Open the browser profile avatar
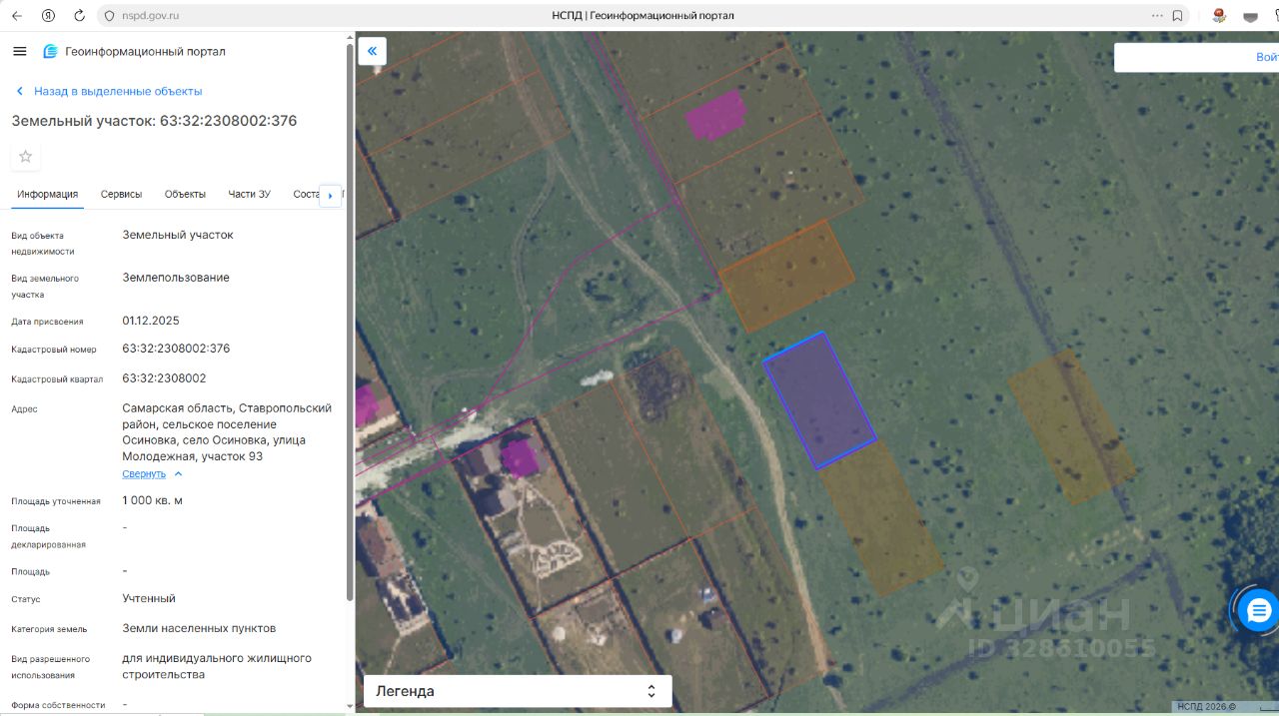Screen dimensions: 1279x716 click(1219, 16)
